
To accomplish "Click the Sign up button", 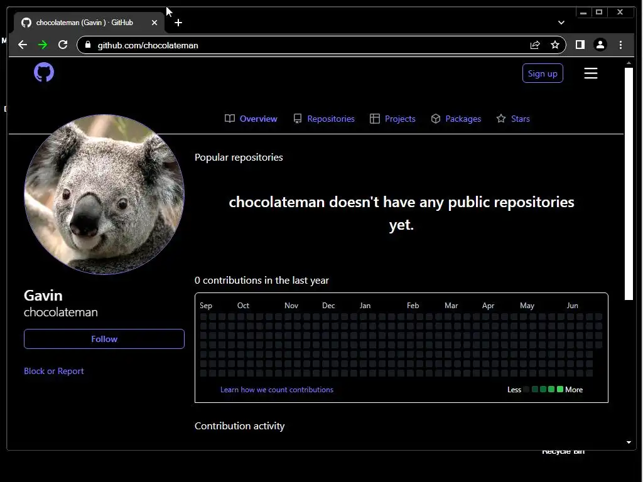I will point(543,73).
